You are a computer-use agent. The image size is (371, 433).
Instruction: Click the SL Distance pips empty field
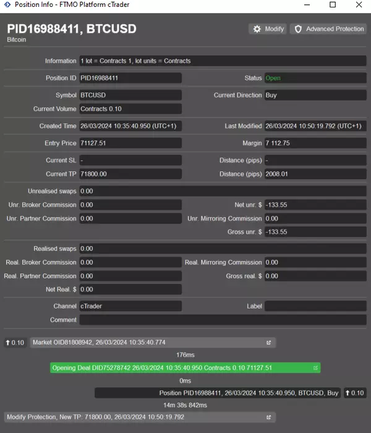point(315,160)
